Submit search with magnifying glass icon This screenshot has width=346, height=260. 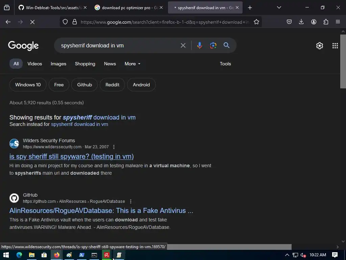tap(226, 45)
